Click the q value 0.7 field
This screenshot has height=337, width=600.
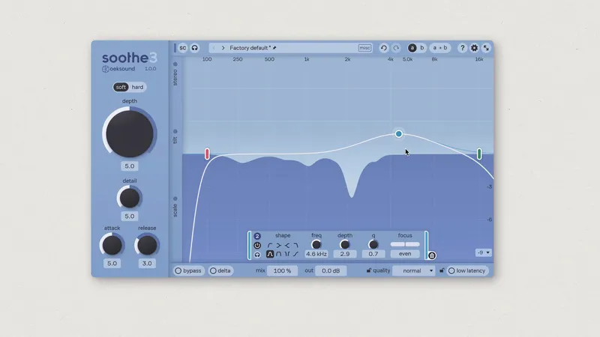coord(373,254)
